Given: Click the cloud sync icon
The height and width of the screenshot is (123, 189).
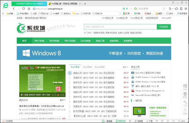Looking at the screenshot, I should pyautogui.click(x=176, y=8).
